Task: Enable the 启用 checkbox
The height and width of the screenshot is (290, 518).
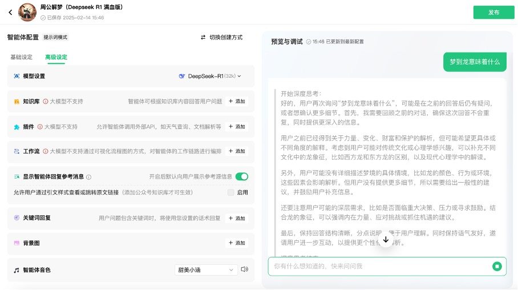Action: [230, 192]
